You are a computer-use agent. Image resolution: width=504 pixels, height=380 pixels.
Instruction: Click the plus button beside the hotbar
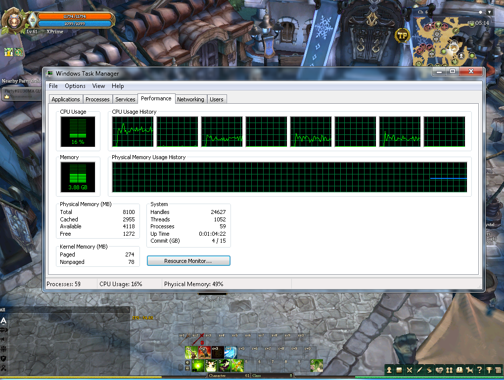coord(187,363)
